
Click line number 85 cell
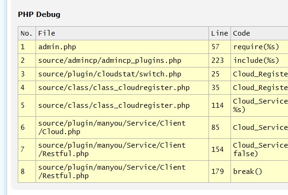(x=216, y=127)
